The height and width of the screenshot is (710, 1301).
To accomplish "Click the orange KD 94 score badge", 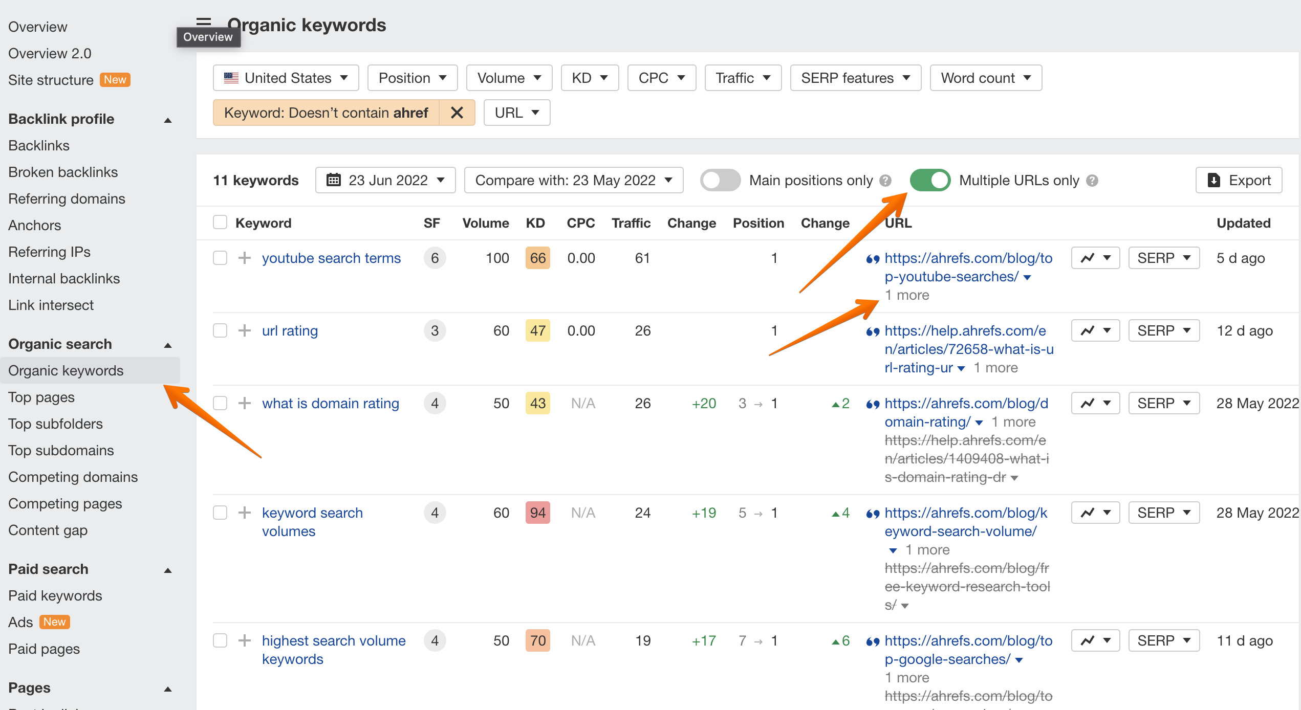I will click(x=537, y=513).
